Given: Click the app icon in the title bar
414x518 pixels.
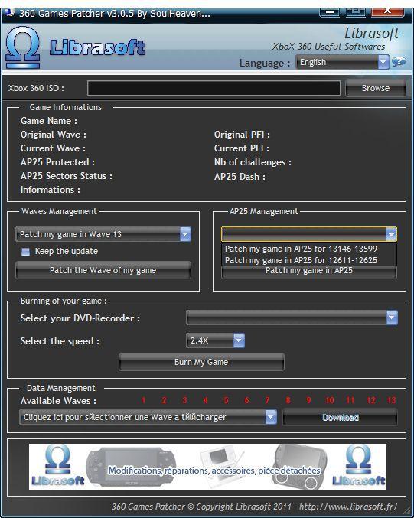Looking at the screenshot, I should coord(9,13).
